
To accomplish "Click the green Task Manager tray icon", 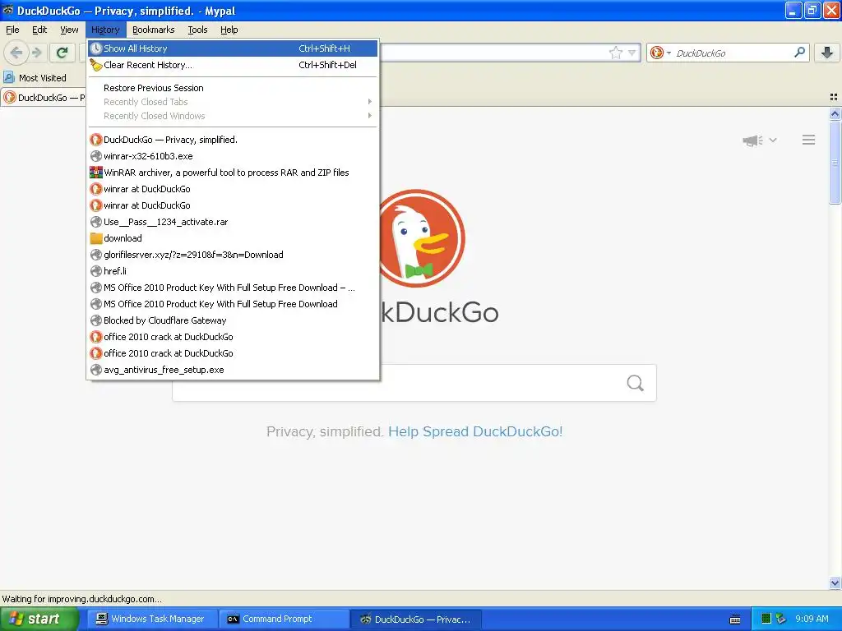I will coord(766,619).
